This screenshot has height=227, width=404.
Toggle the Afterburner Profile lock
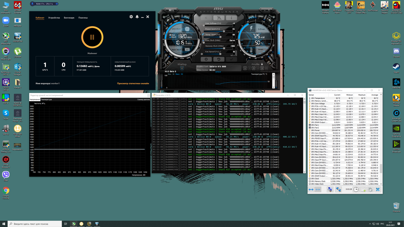pos(262,64)
